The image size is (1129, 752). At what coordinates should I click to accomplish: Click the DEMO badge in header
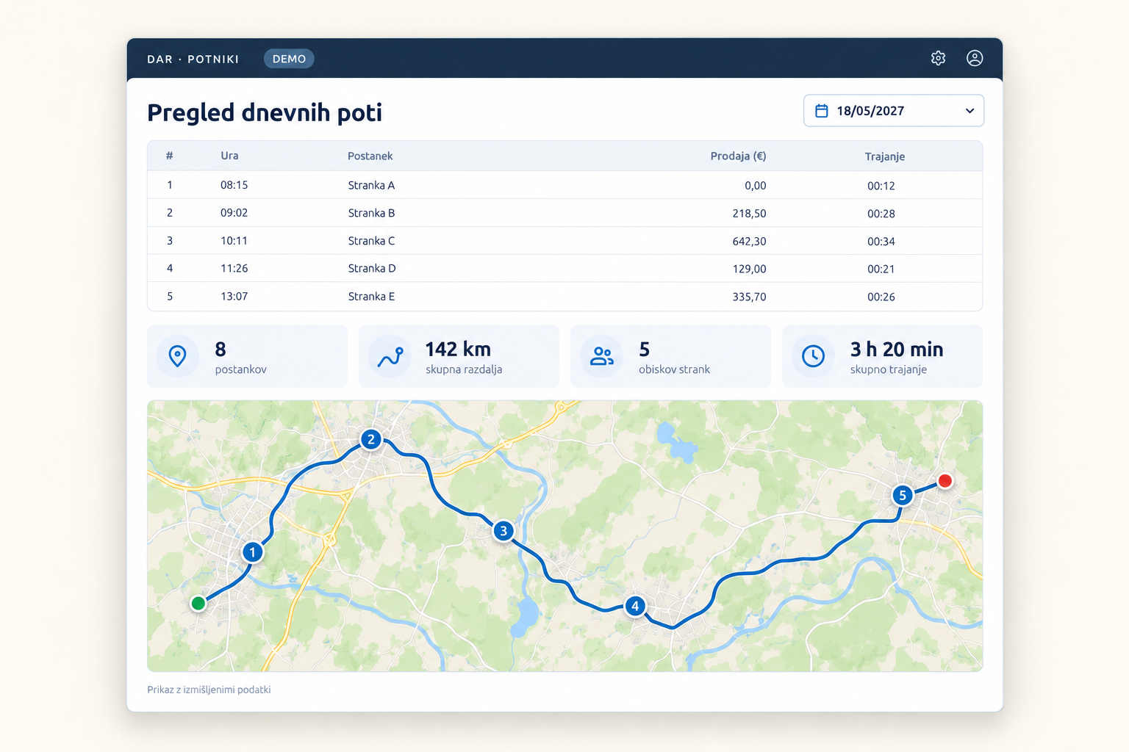pos(289,59)
